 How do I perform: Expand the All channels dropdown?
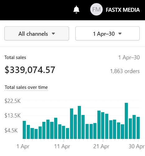coord(37,34)
